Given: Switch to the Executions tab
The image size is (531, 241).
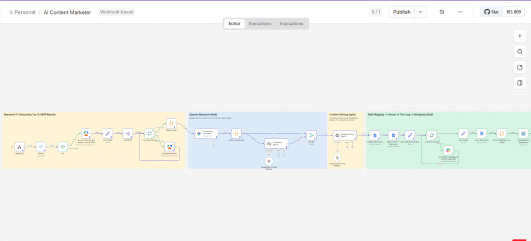Looking at the screenshot, I should (x=260, y=24).
